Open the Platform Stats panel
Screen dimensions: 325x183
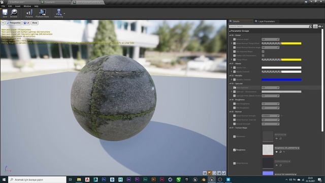42,13
